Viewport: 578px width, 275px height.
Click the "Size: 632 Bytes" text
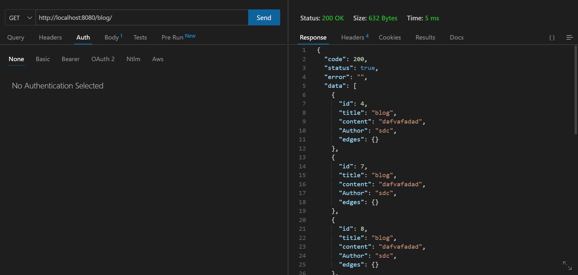375,18
